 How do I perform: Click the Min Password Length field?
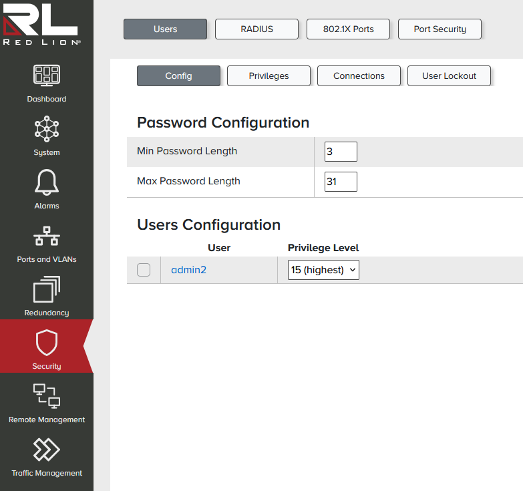(341, 152)
